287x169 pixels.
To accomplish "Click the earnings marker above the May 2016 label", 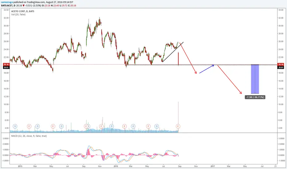I will click(x=148, y=126).
